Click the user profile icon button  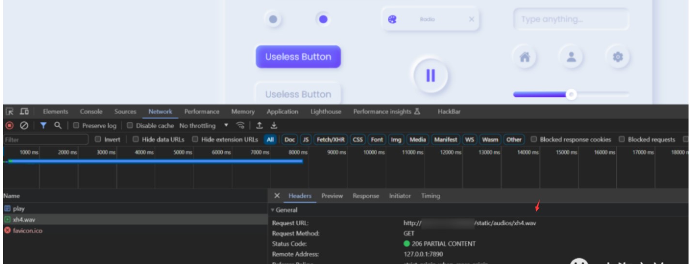click(x=571, y=57)
